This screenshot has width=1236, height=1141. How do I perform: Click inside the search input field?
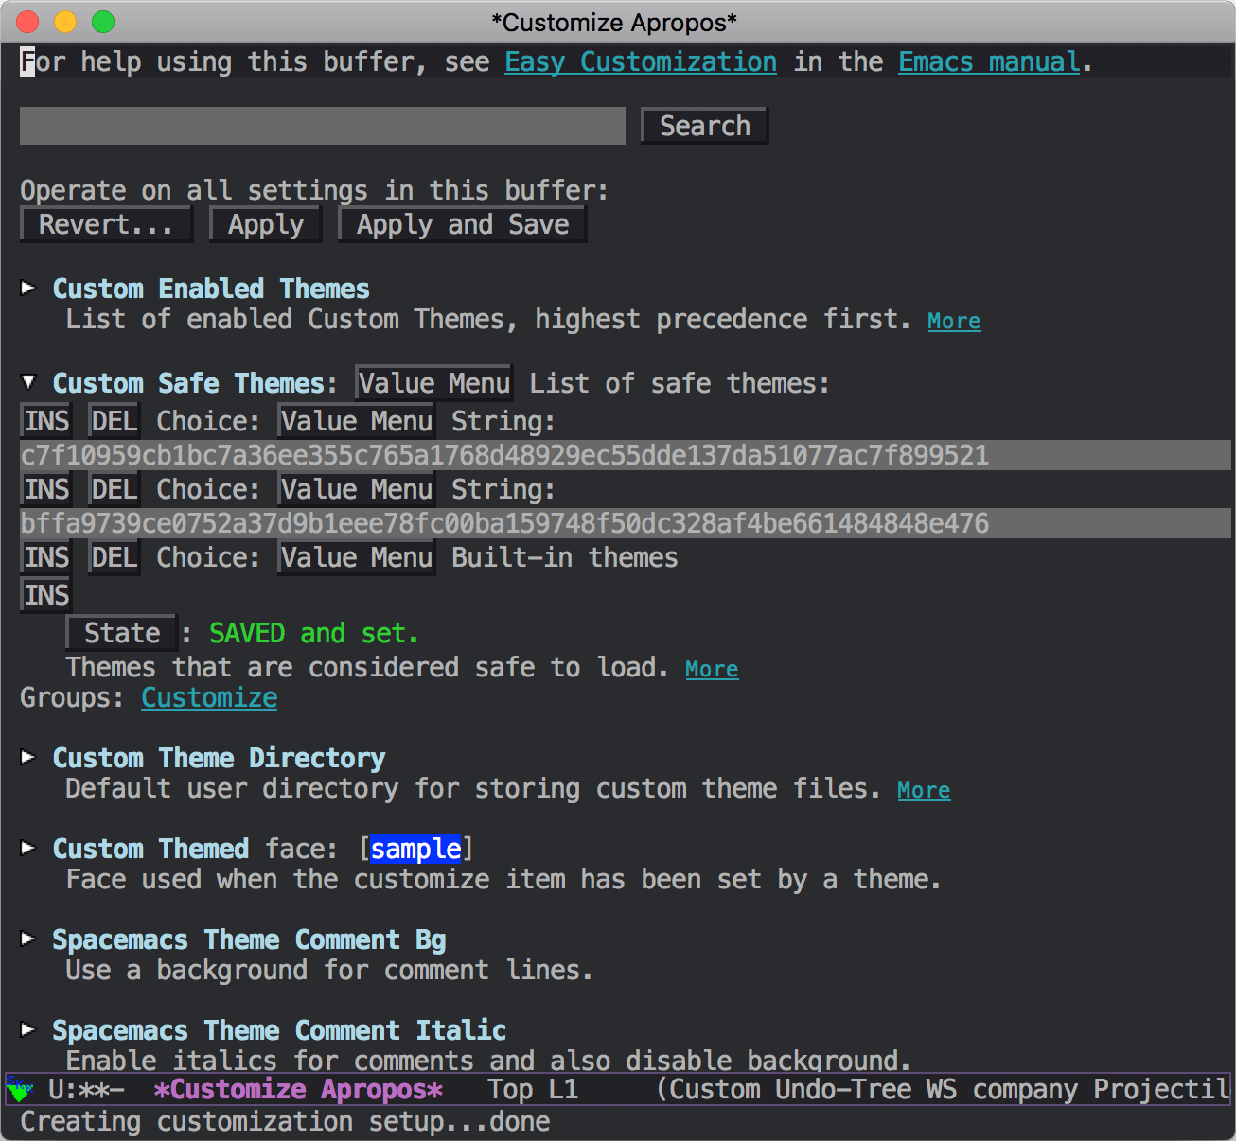[322, 125]
